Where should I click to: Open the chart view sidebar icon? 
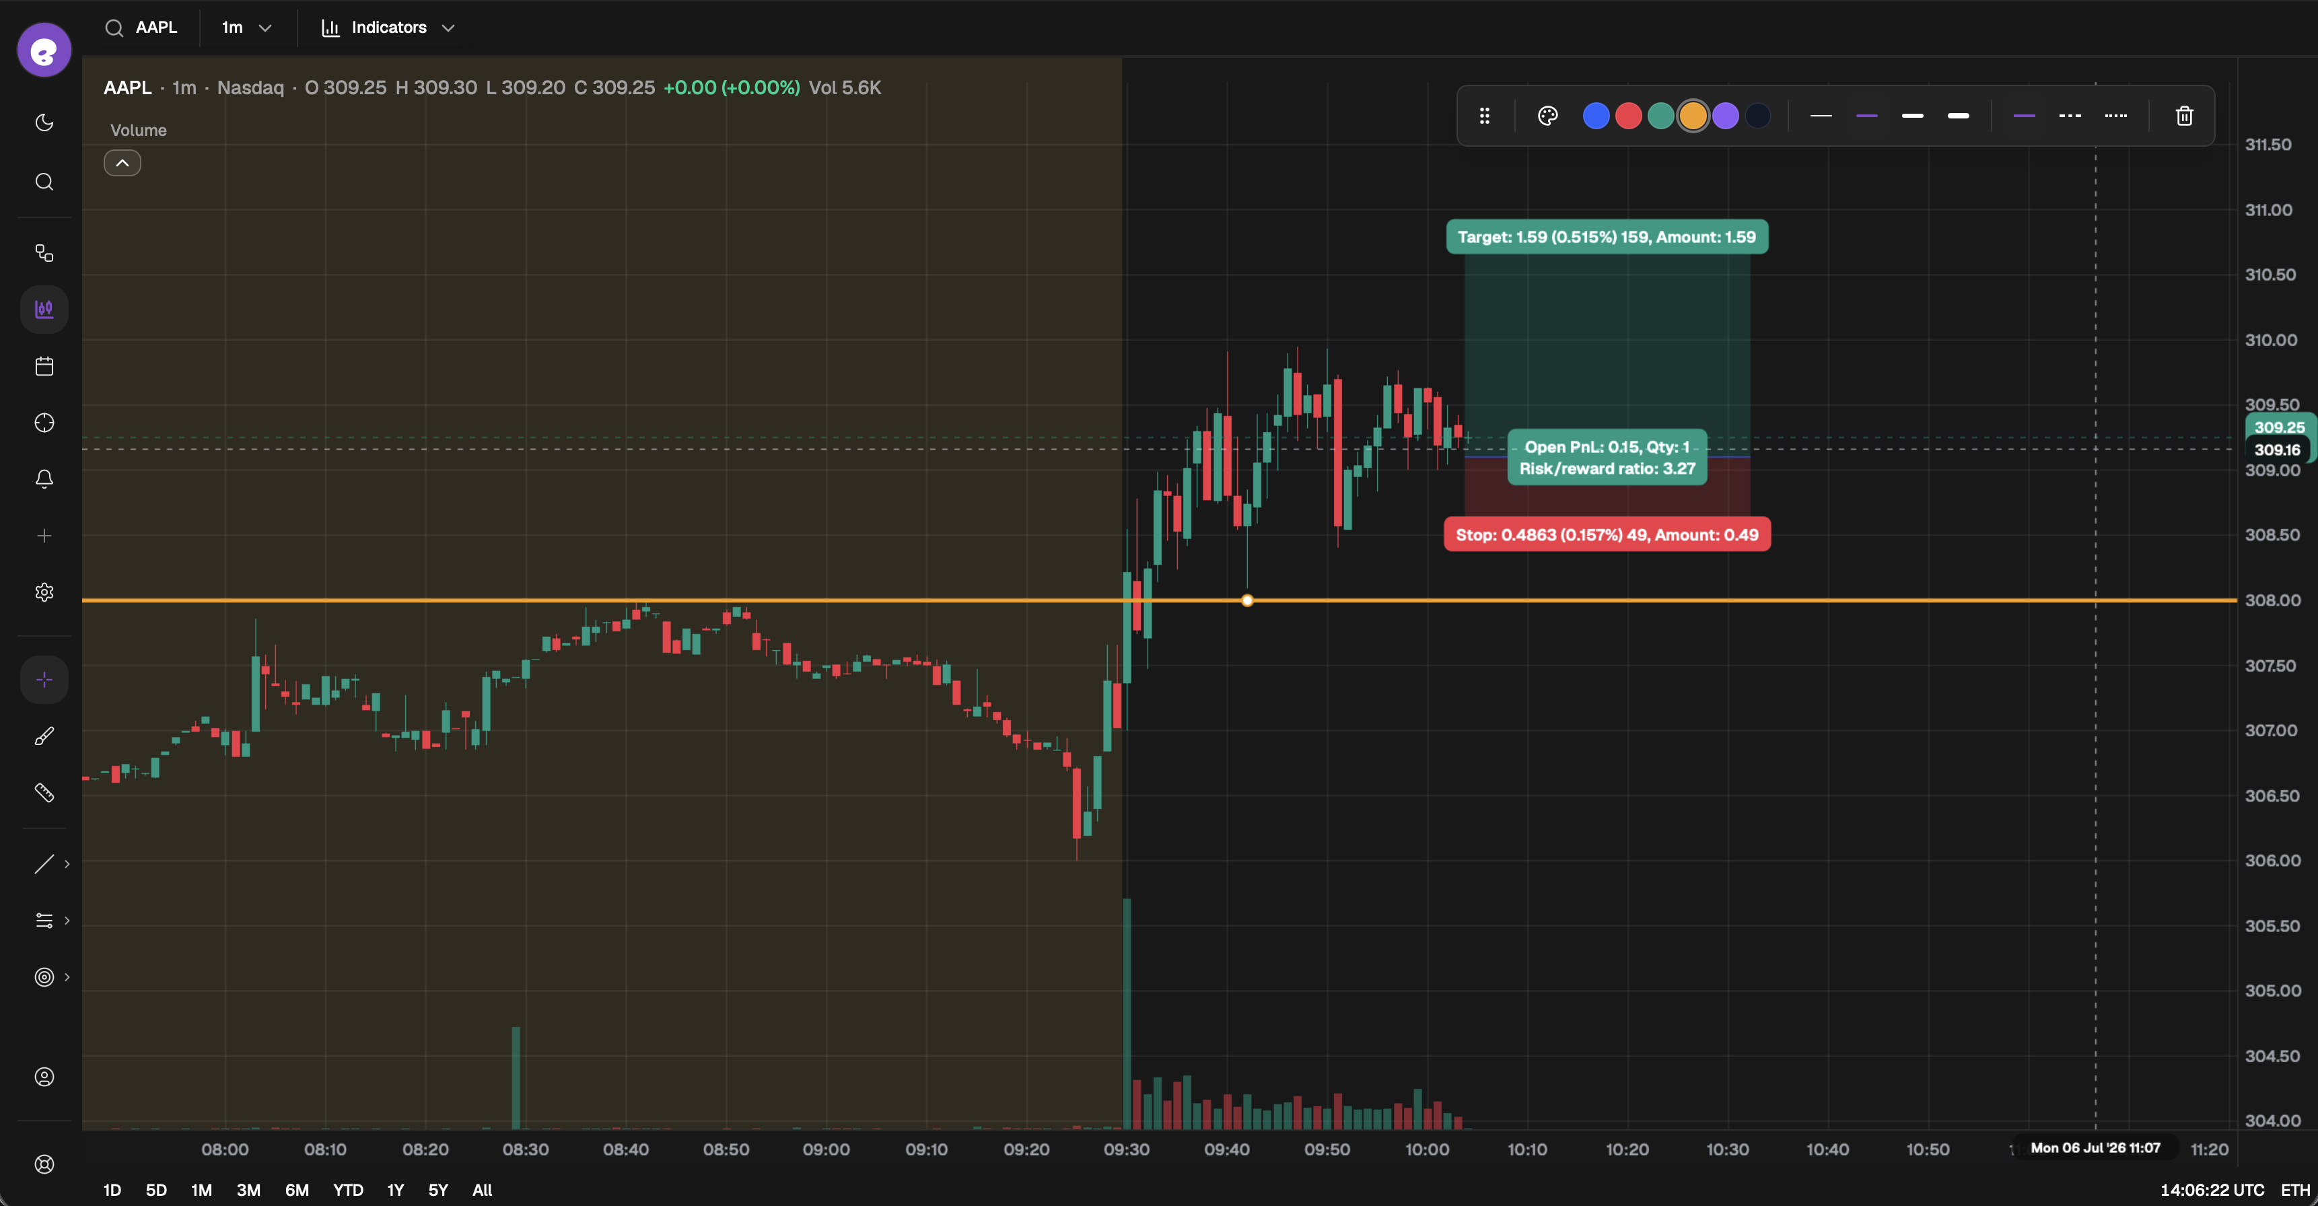point(44,310)
